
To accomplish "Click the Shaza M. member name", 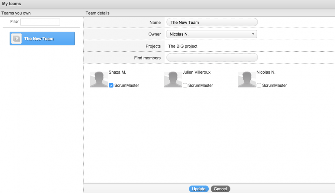I will pos(117,72).
